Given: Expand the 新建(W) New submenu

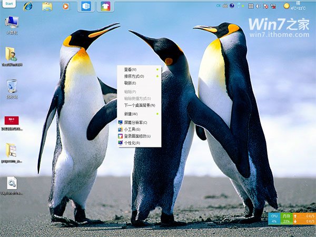Looking at the screenshot, I should [139, 114].
